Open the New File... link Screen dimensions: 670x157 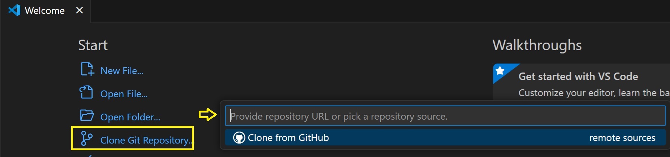(122, 71)
